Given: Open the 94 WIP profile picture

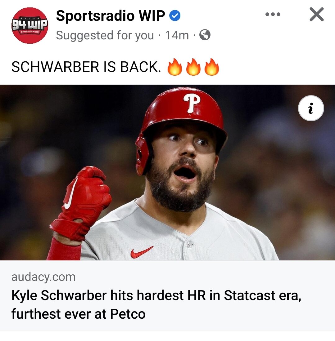Looking at the screenshot, I should 30,25.
